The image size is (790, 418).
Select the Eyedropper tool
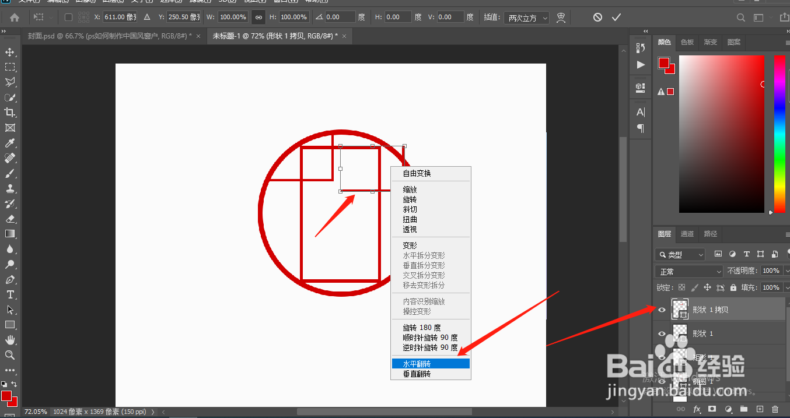click(x=10, y=143)
